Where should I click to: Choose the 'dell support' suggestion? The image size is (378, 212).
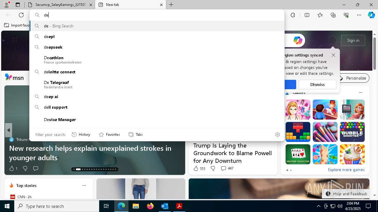[x=157, y=107]
